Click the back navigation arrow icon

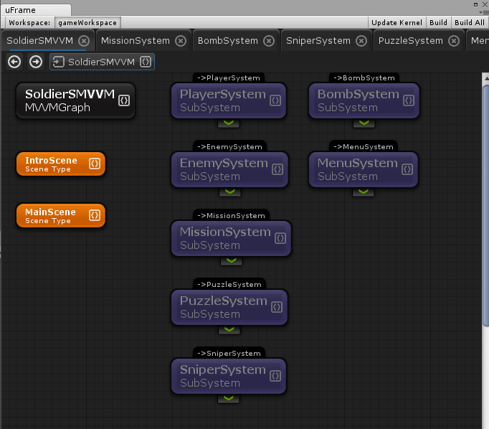pyautogui.click(x=14, y=62)
